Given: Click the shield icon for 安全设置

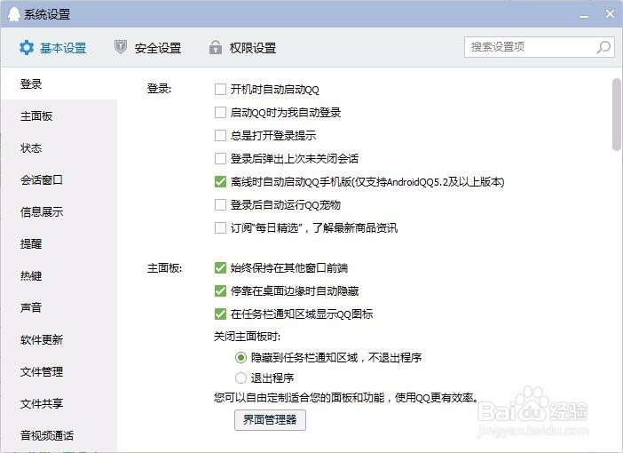Looking at the screenshot, I should point(121,47).
